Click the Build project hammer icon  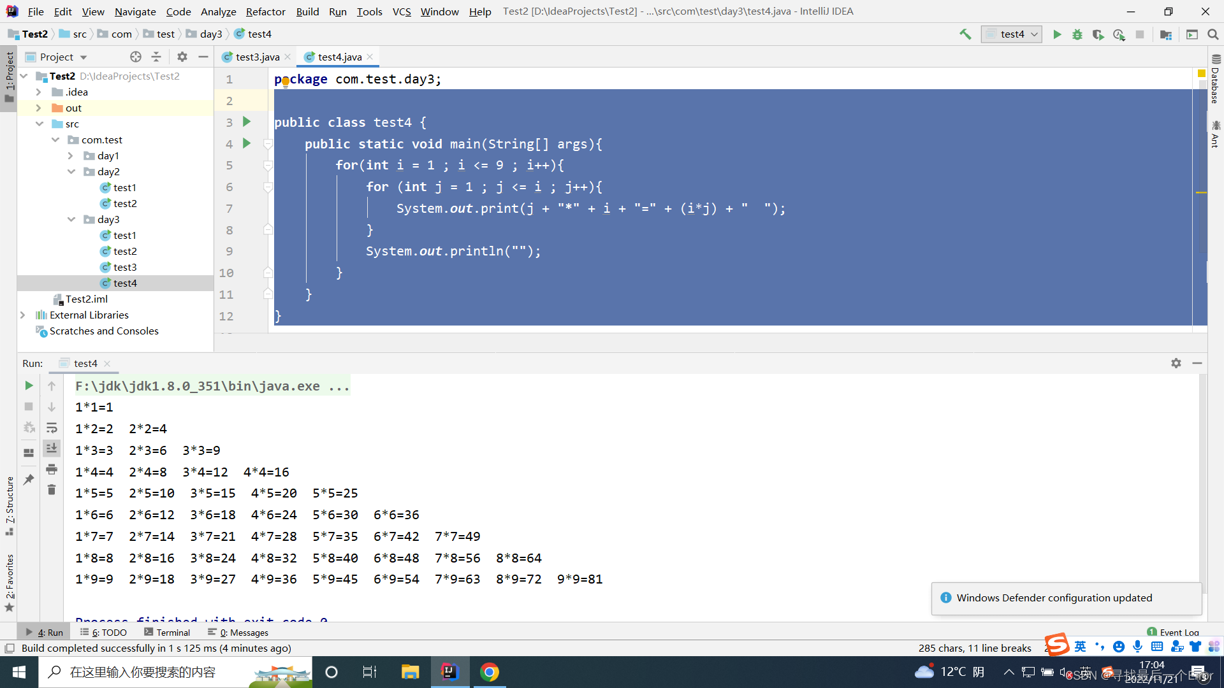tap(965, 34)
